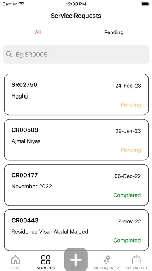Open request CR00509 Ajmal Niyas
Screen dimensions: 152x271
pos(76,140)
